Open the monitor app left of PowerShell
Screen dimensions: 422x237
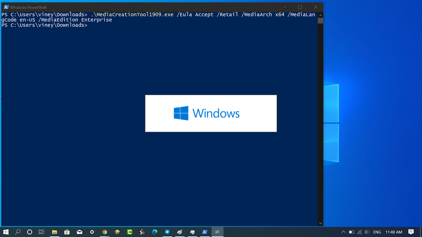point(192,232)
